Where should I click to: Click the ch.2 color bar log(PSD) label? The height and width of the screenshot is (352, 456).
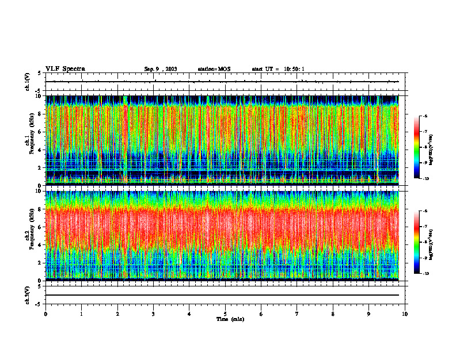point(431,244)
